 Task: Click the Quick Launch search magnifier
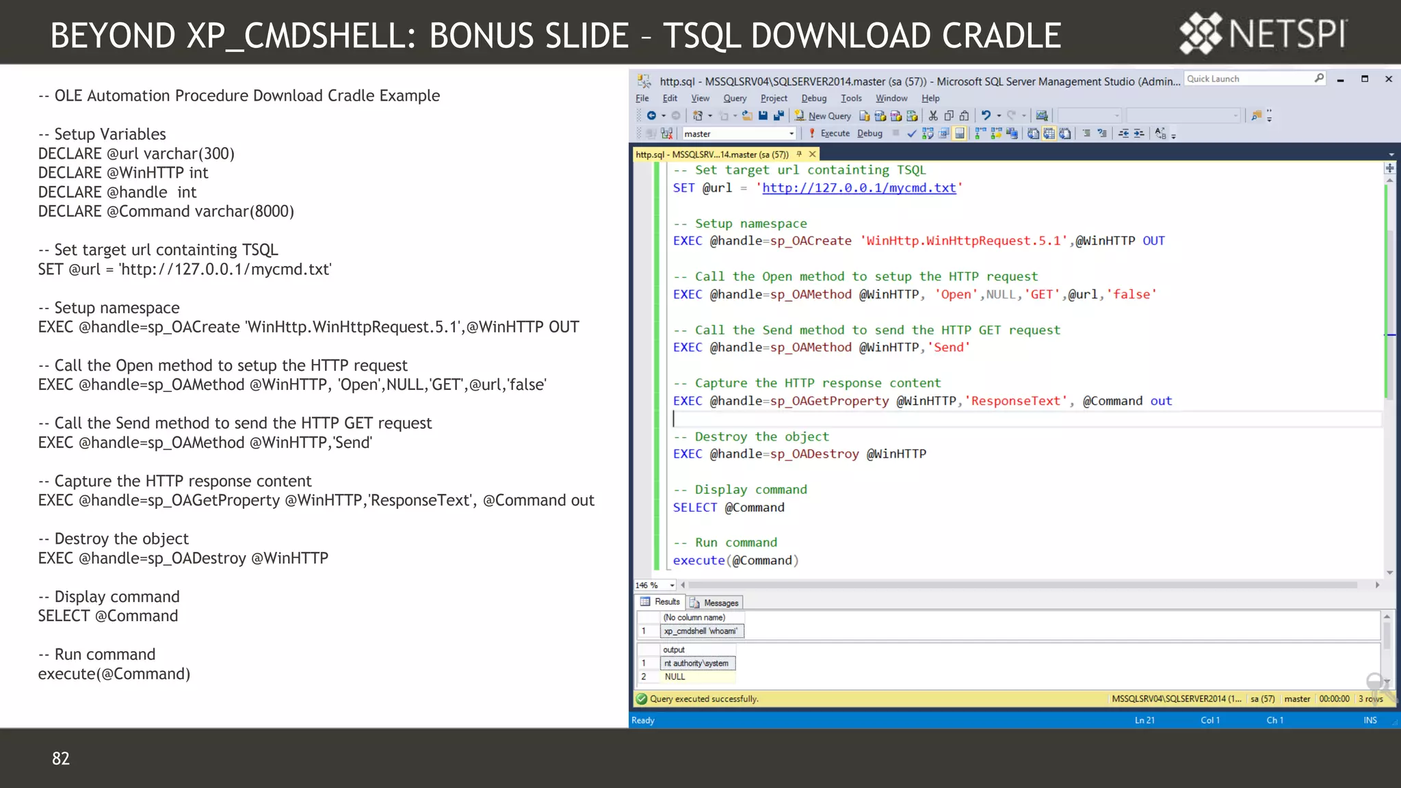click(x=1319, y=78)
